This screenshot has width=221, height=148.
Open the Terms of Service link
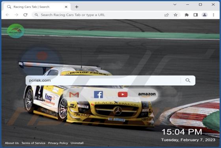point(34,143)
